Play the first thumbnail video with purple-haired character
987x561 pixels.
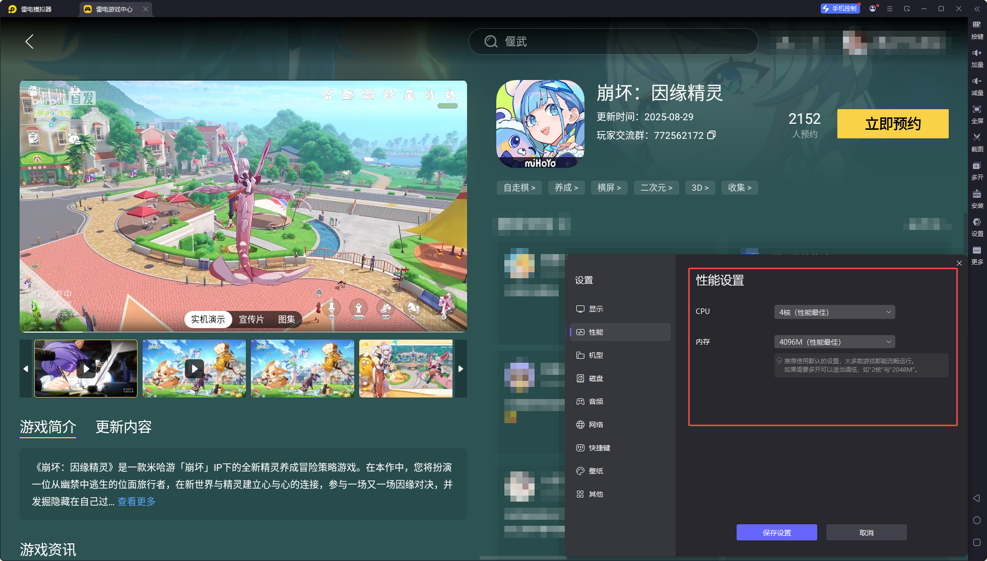pos(86,369)
